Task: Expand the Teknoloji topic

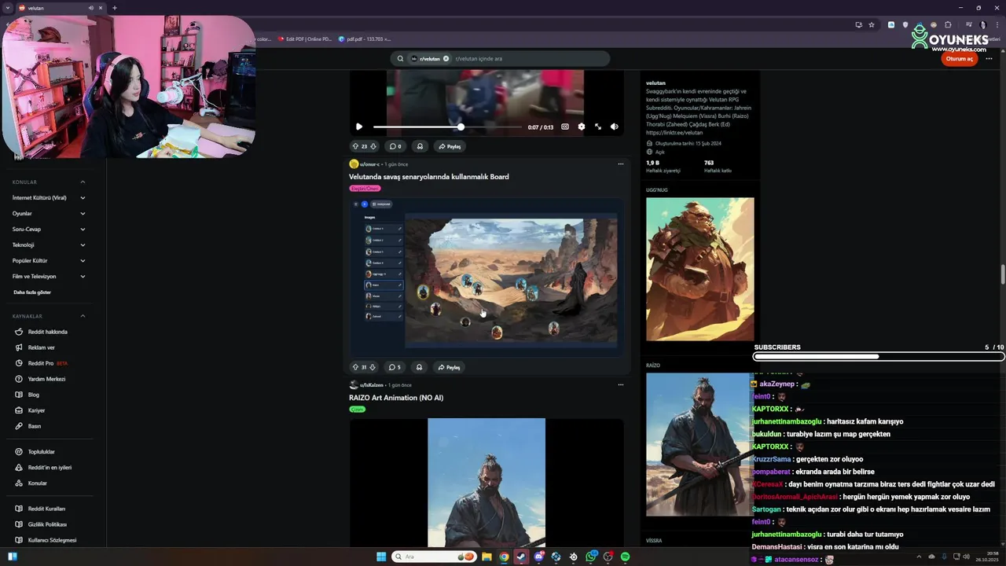Action: pos(49,245)
